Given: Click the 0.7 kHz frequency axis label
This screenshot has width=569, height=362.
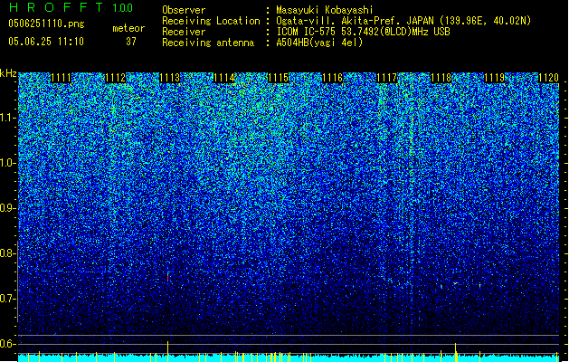Looking at the screenshot, I should [x=8, y=299].
